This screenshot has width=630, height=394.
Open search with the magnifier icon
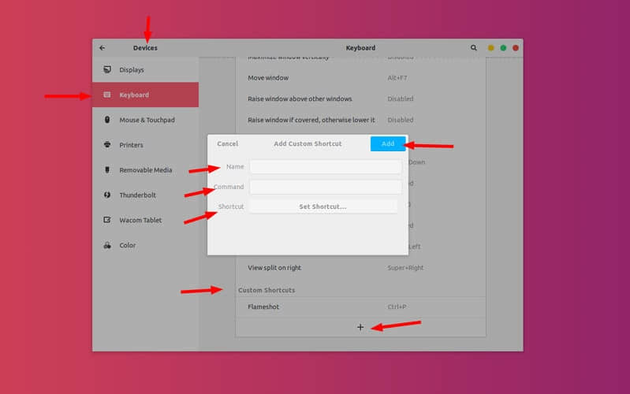coord(474,48)
